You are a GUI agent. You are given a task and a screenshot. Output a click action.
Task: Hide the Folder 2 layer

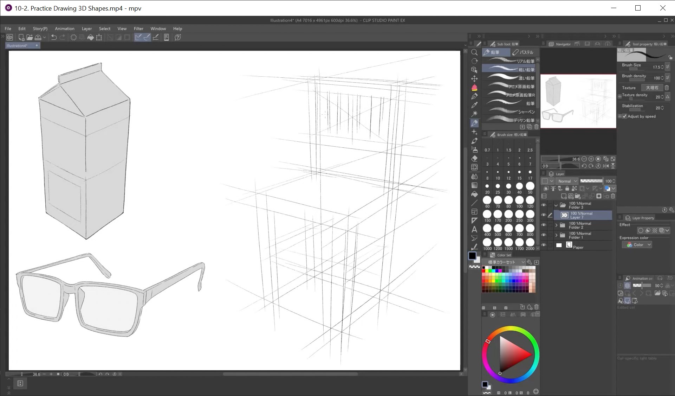[x=544, y=225]
